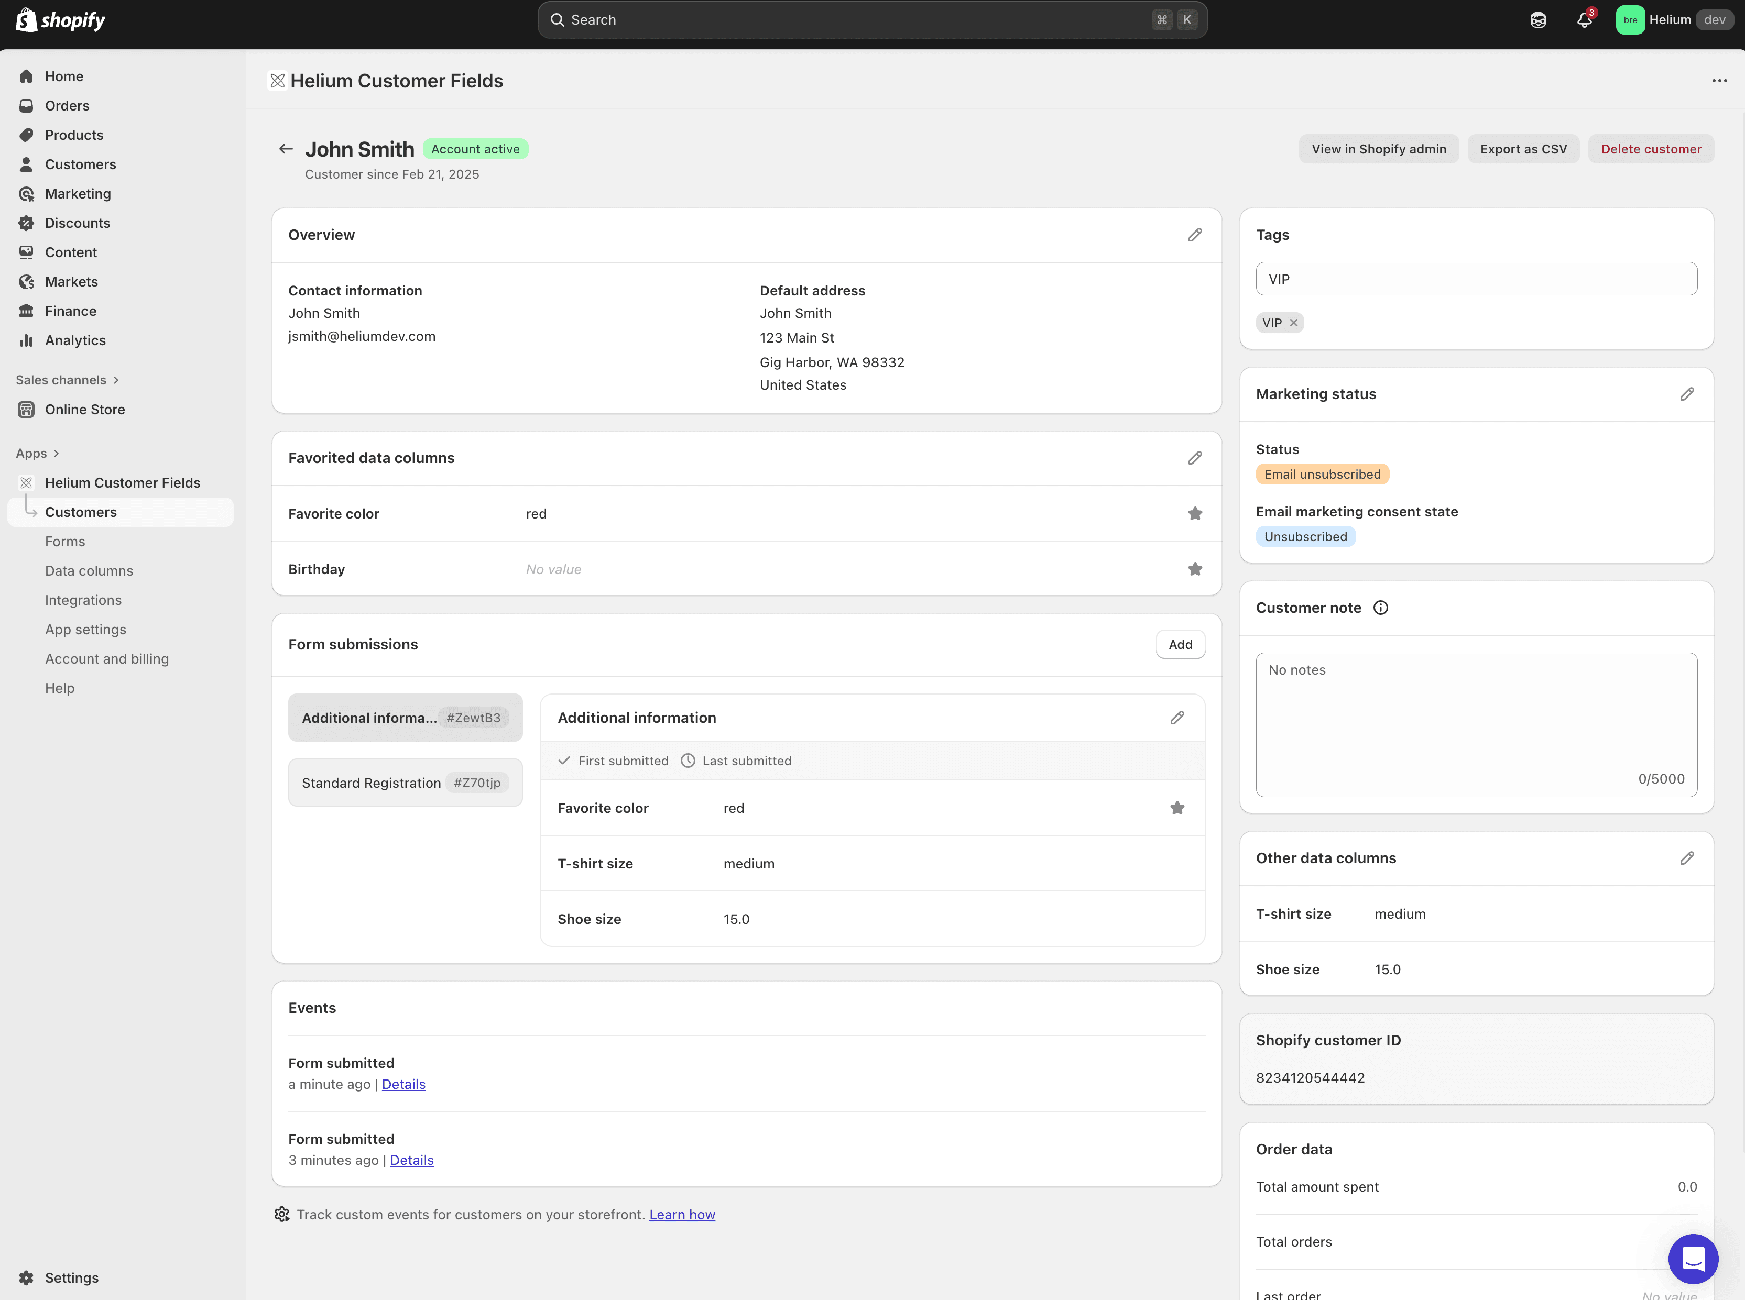
Task: Go back using the arrow beside John Smith
Action: click(x=286, y=149)
